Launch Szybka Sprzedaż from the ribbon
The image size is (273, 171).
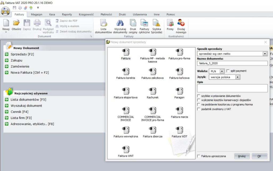(157, 23)
